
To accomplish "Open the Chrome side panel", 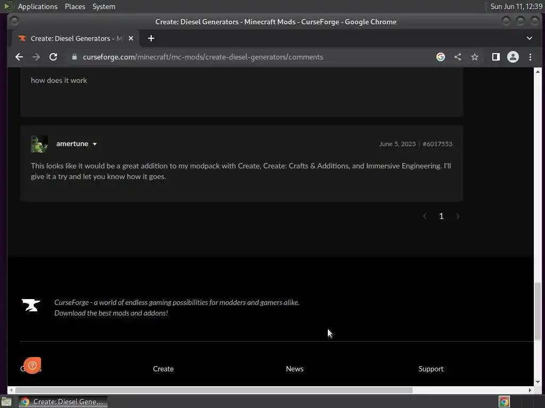I will click(496, 57).
